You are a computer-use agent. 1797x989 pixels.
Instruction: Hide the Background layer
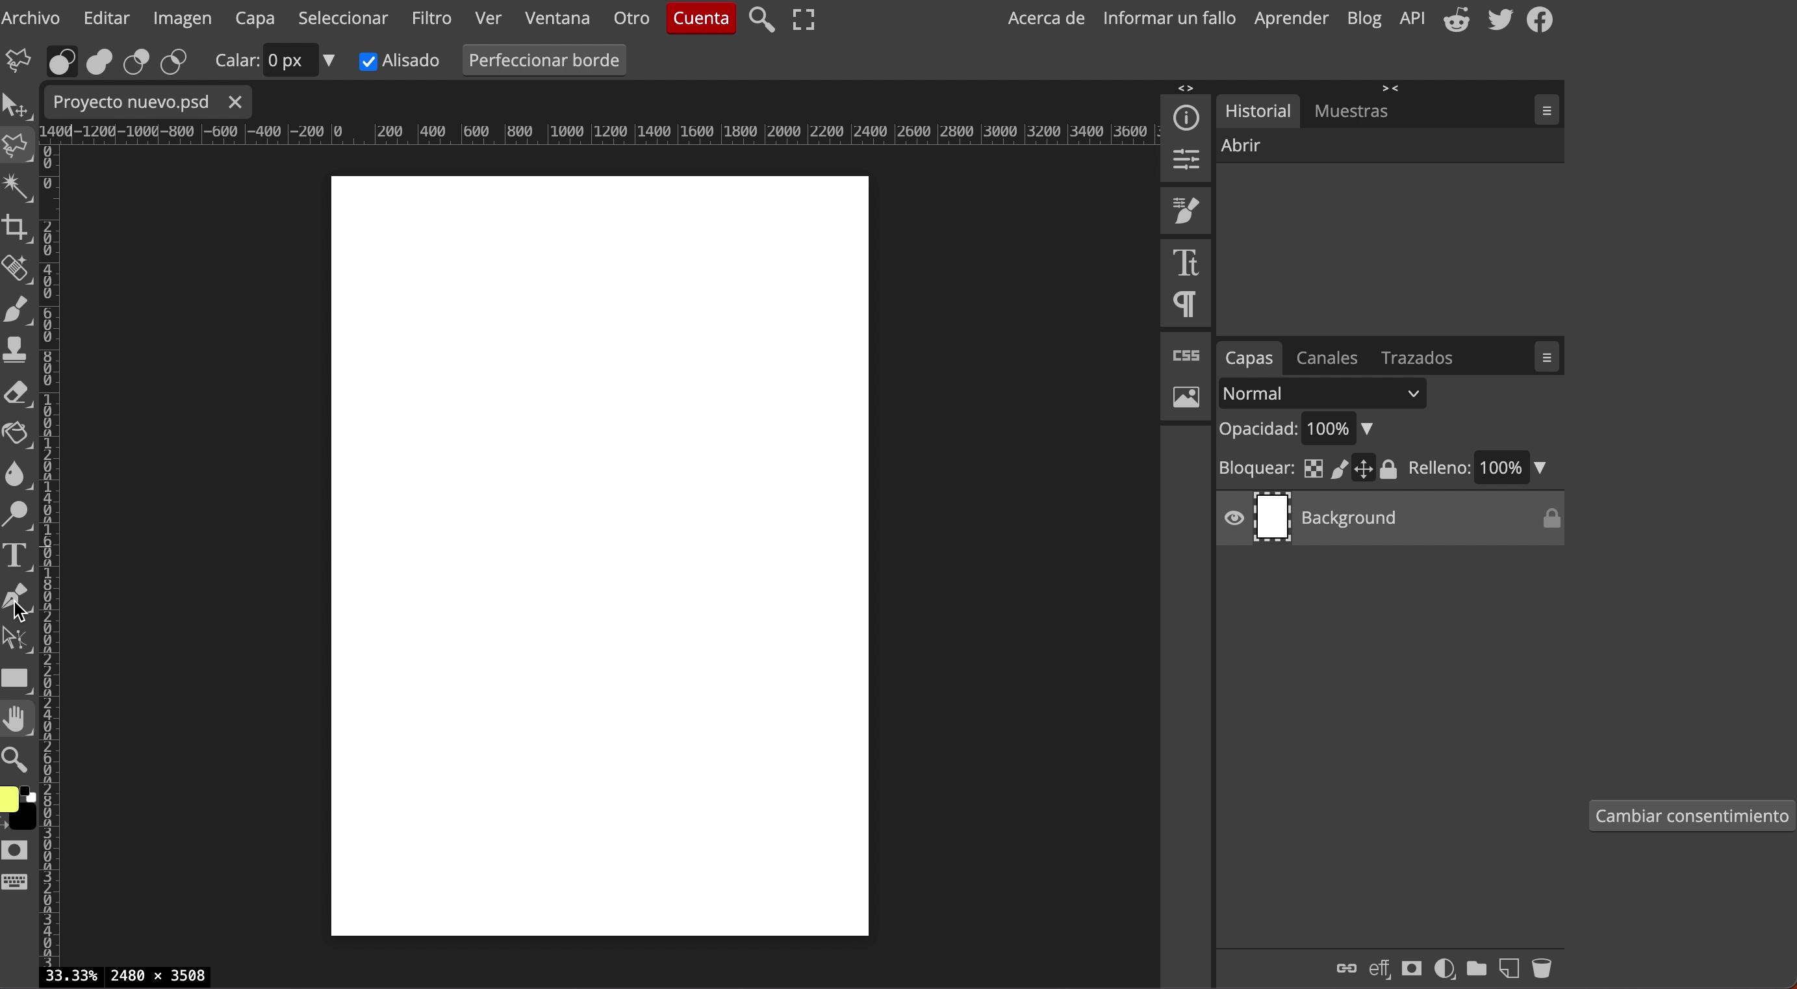(x=1234, y=518)
